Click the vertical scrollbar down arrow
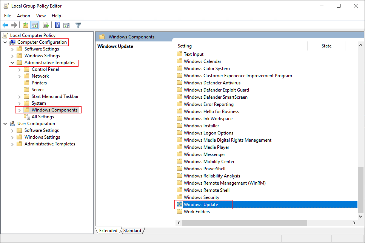 (x=360, y=217)
